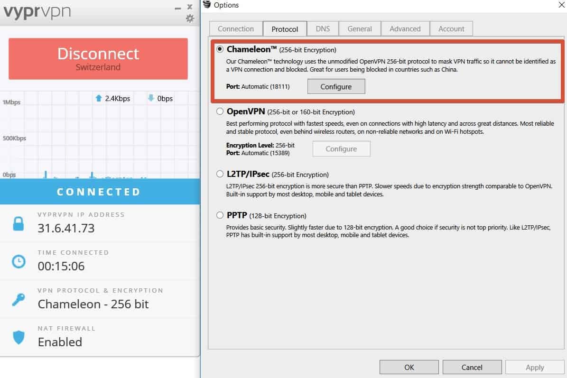Click the vyprvpn logo
This screenshot has width=567, height=378.
click(37, 11)
